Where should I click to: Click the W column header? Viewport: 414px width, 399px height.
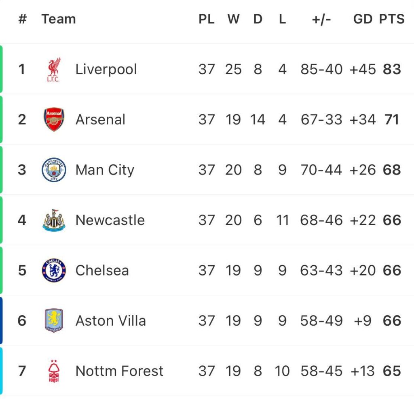pos(233,19)
